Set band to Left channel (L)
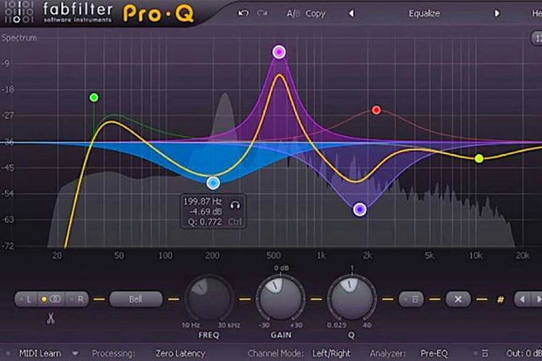The image size is (542, 361). 27,299
